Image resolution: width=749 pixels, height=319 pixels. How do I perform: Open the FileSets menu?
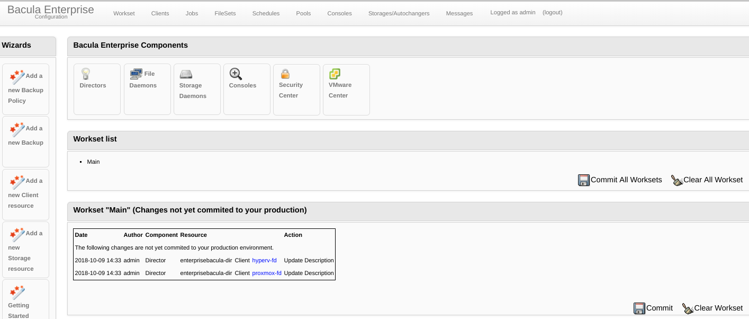point(225,13)
